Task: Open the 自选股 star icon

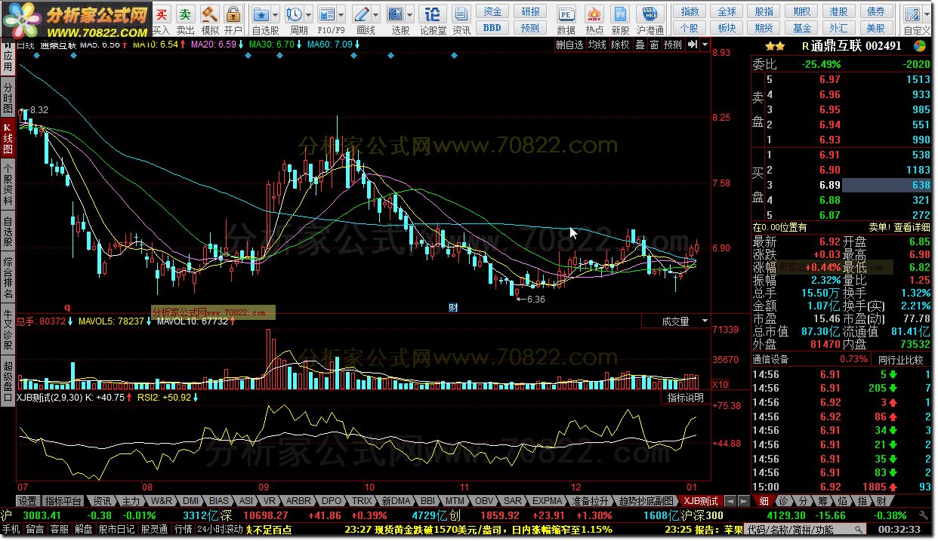Action: click(261, 14)
